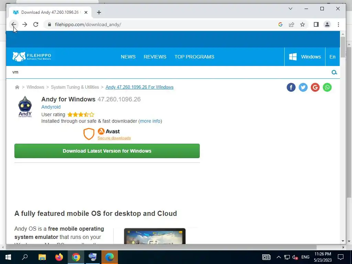Launch Firefox from the taskbar
This screenshot has width=352, height=264.
click(59, 257)
